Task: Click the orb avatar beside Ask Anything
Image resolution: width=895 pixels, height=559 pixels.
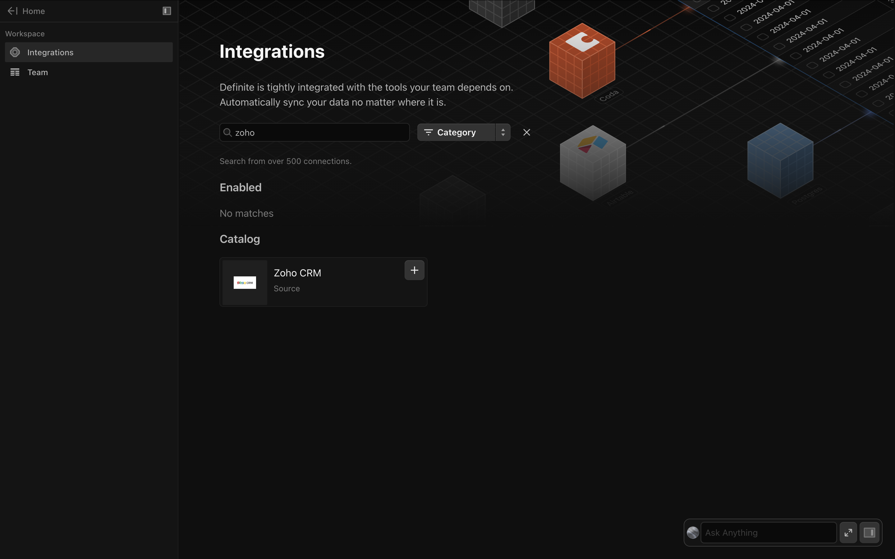Action: pyautogui.click(x=693, y=533)
